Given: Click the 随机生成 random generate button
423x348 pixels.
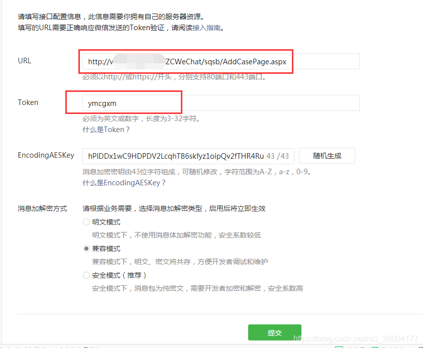Looking at the screenshot, I should click(x=327, y=156).
